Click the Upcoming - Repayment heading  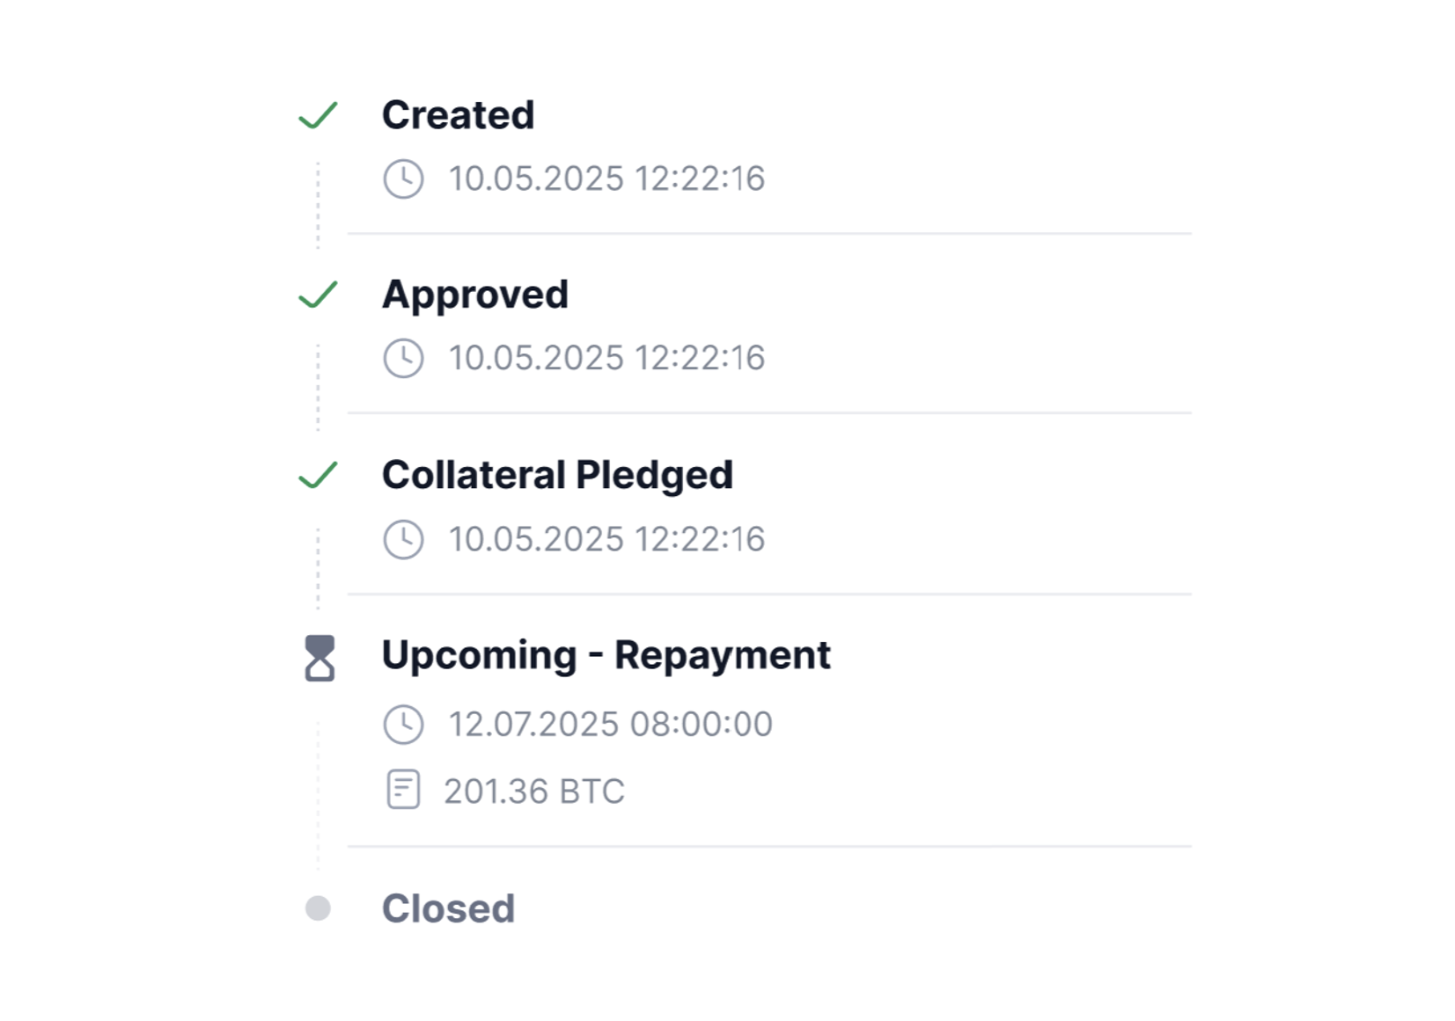coord(606,655)
